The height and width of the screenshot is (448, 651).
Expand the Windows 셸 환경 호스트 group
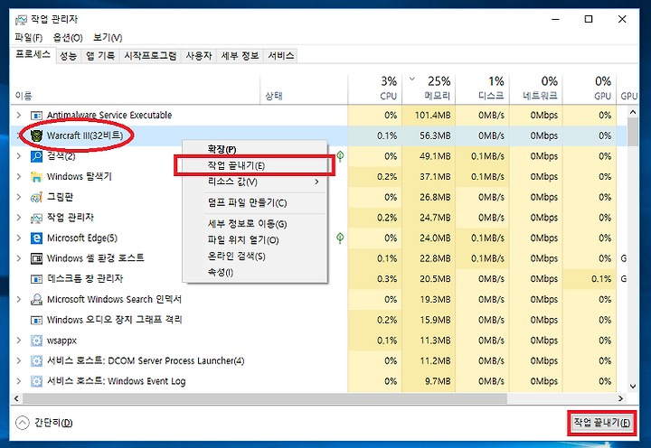tap(19, 258)
